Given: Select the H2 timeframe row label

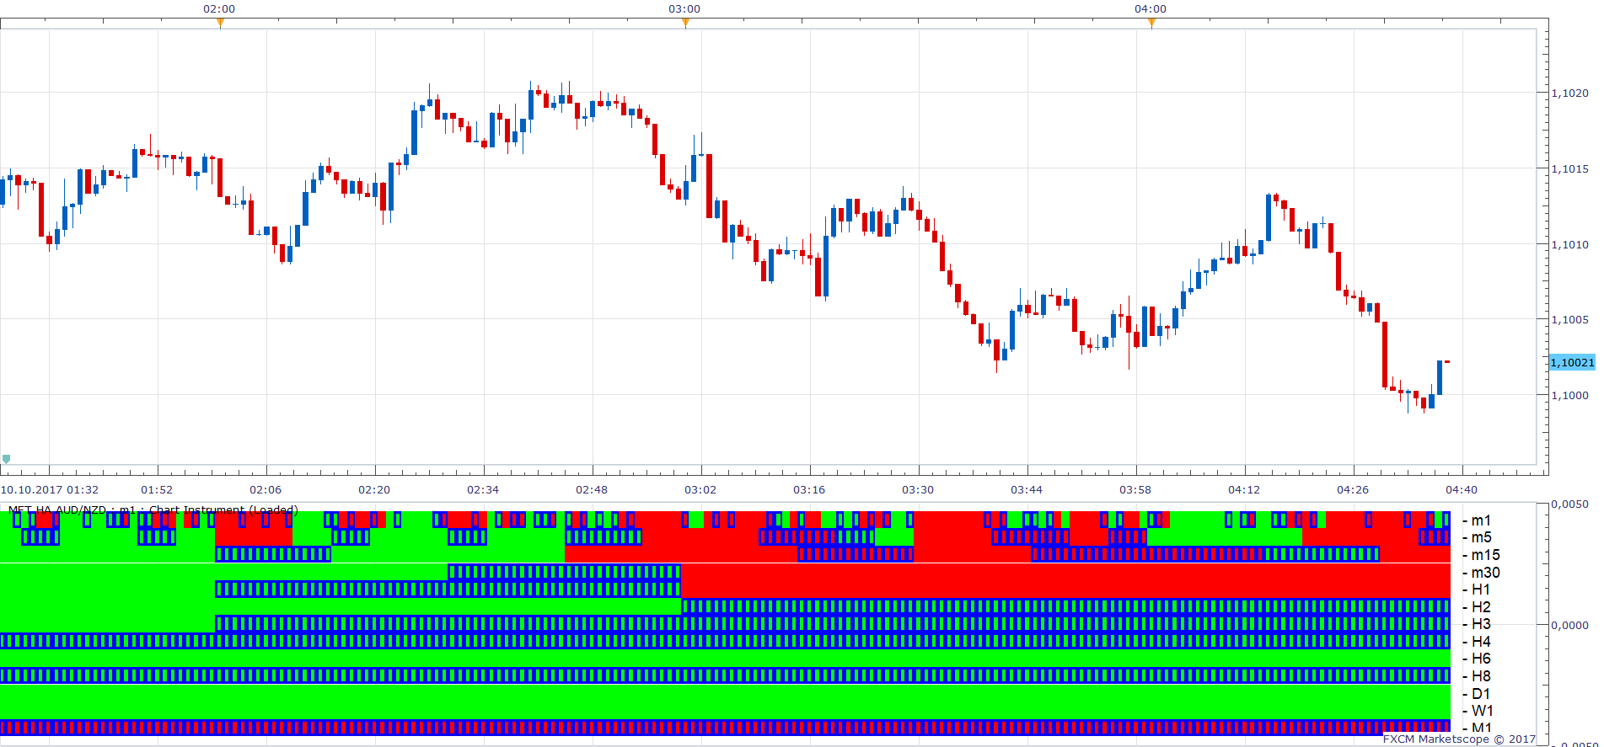Looking at the screenshot, I should [x=1481, y=607].
